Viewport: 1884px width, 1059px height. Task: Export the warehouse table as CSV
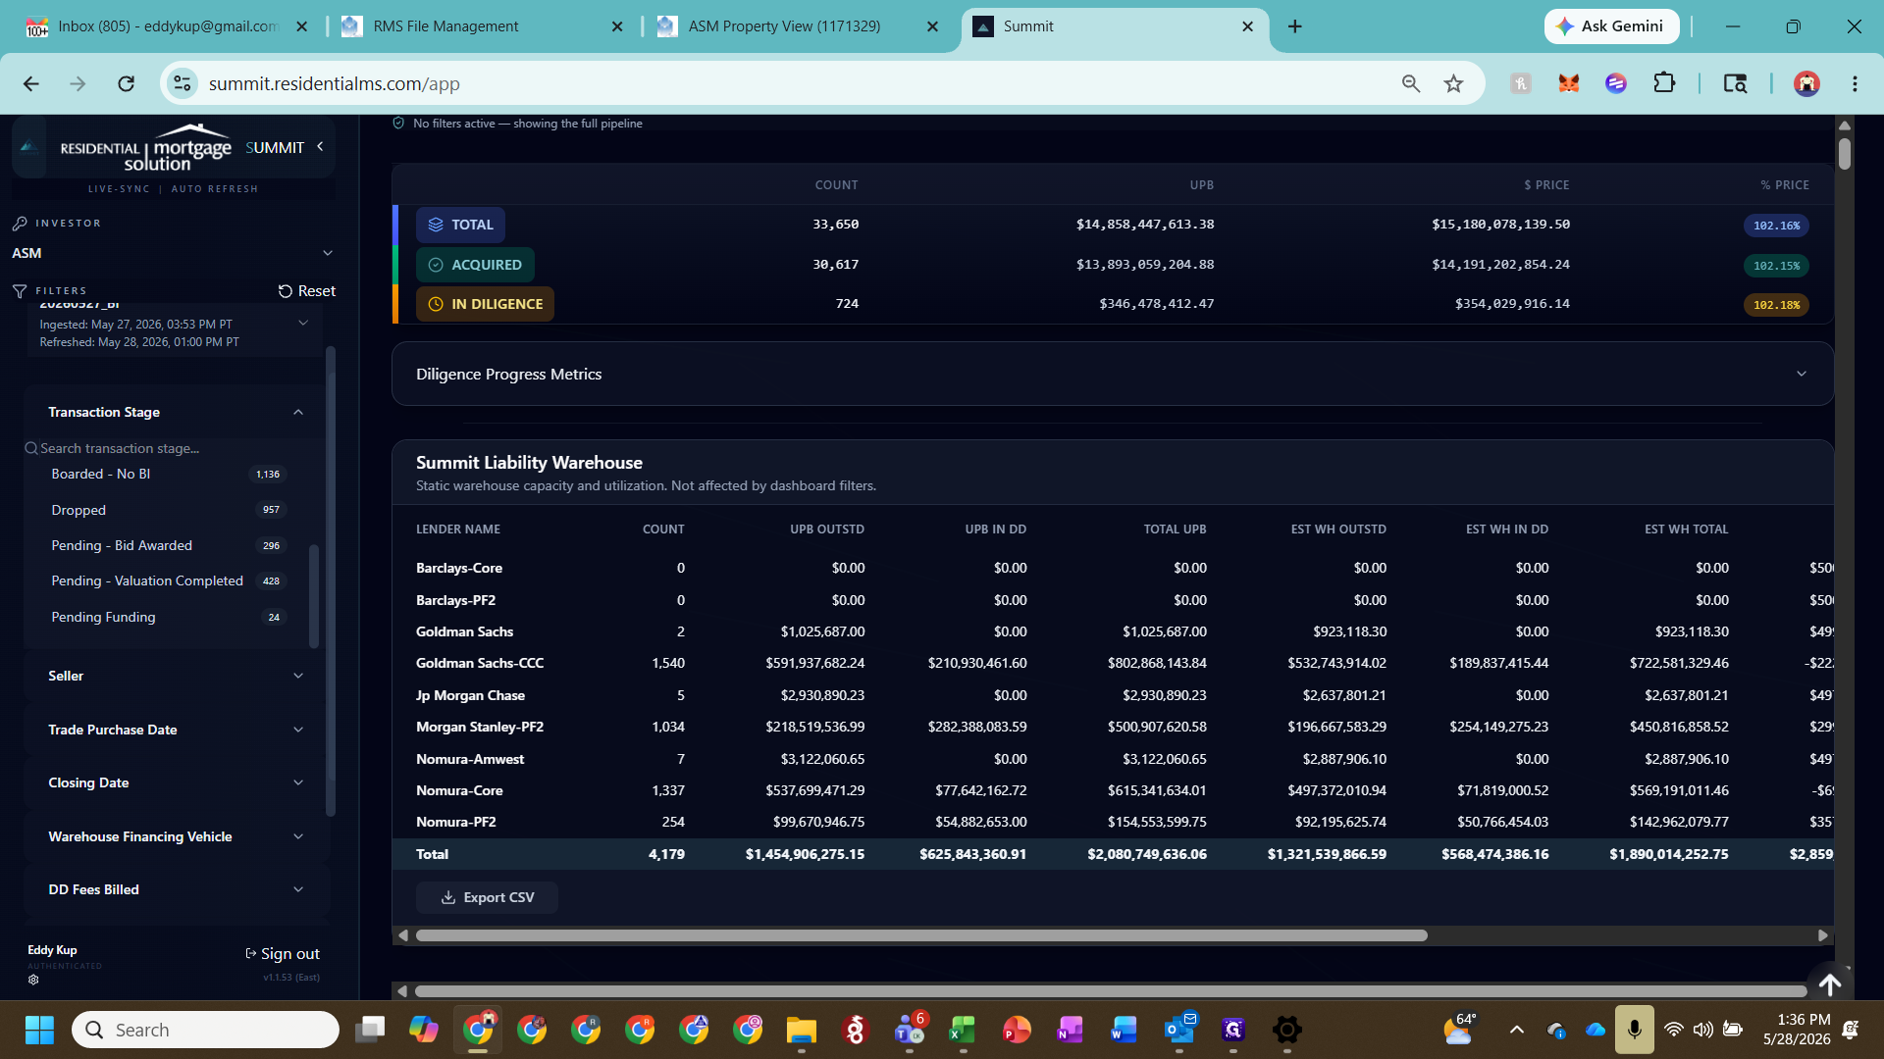[x=487, y=897]
